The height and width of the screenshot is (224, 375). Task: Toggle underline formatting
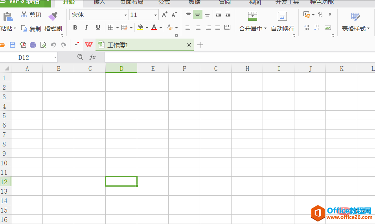pos(98,28)
